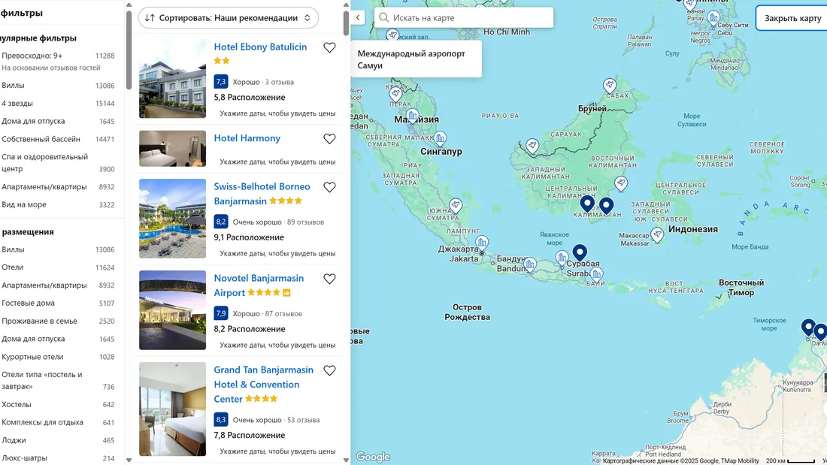This screenshot has height=465, width=827.
Task: Add Swiss-Belhotel Borneo Banjarmasin to wishlist
Action: tap(329, 188)
